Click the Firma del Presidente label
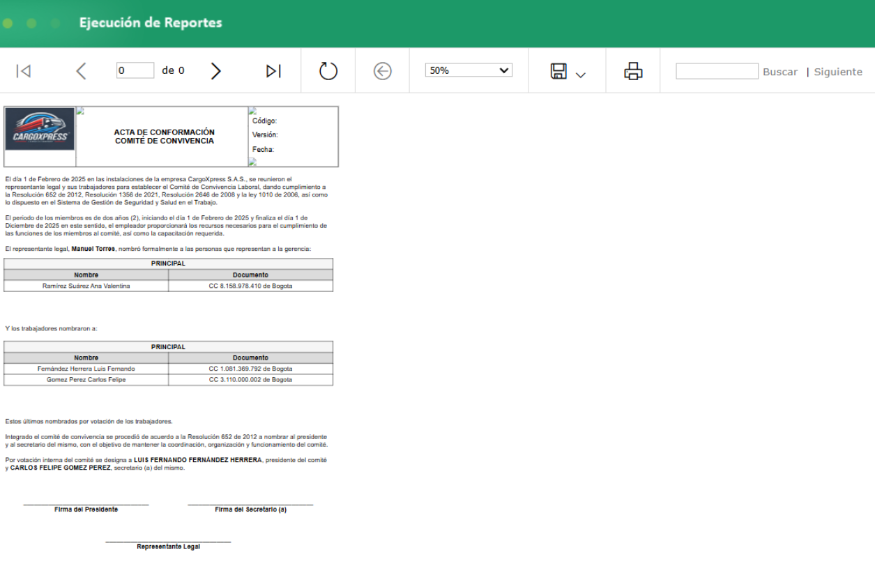The height and width of the screenshot is (561, 875). click(86, 509)
